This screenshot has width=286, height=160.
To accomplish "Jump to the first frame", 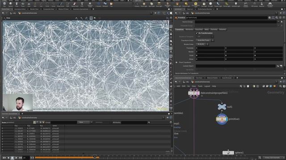I will pyautogui.click(x=4, y=158).
